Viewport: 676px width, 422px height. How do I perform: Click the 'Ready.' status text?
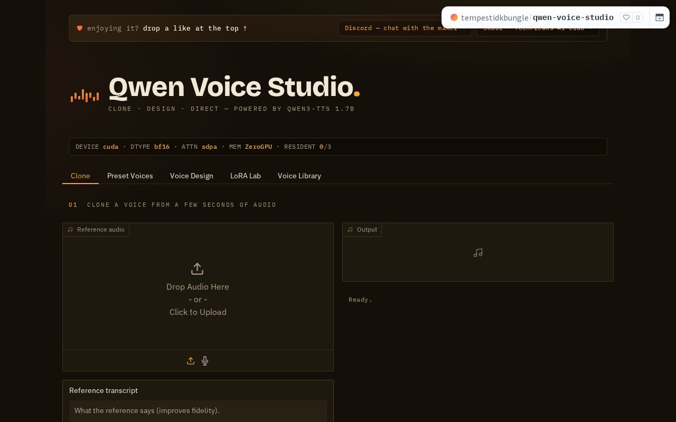[360, 300]
